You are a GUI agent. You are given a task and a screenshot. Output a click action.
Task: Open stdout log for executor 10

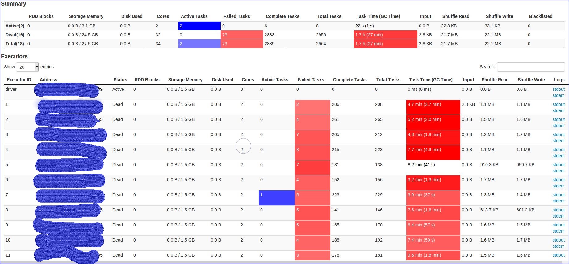pos(559,240)
